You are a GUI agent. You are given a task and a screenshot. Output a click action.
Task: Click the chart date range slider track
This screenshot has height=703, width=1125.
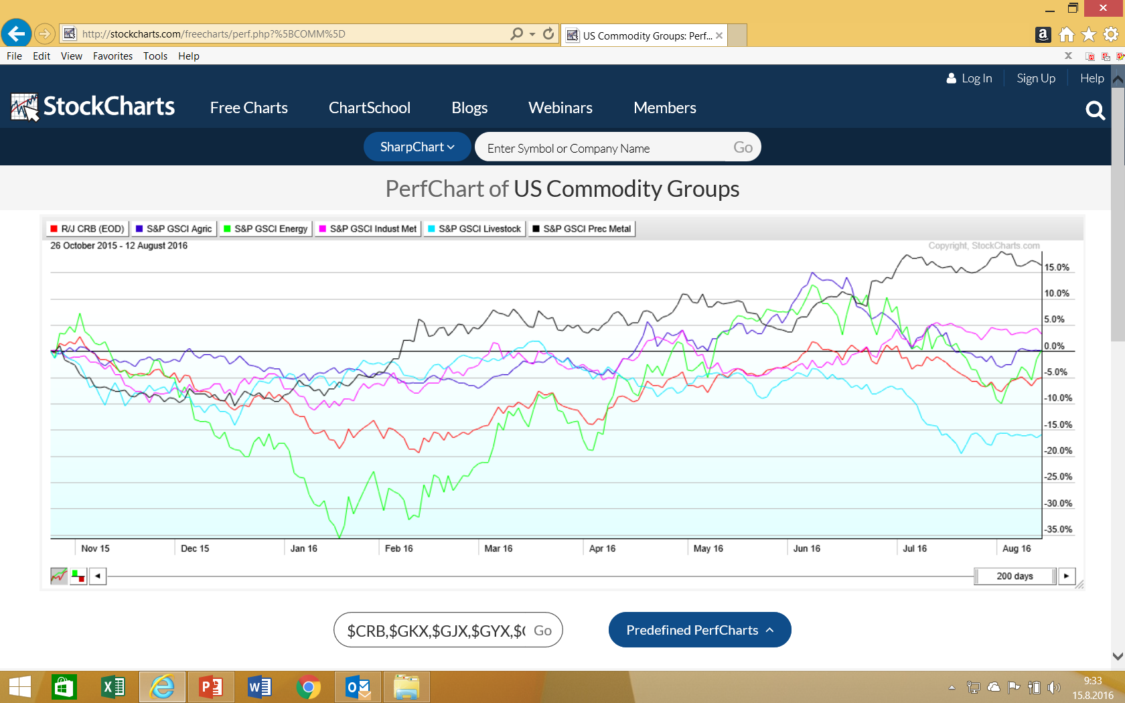point(540,576)
